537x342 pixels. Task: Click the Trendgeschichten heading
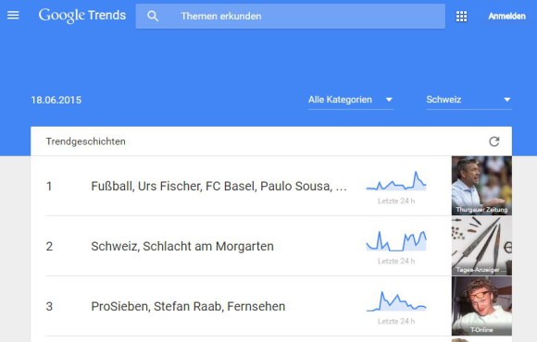(85, 141)
